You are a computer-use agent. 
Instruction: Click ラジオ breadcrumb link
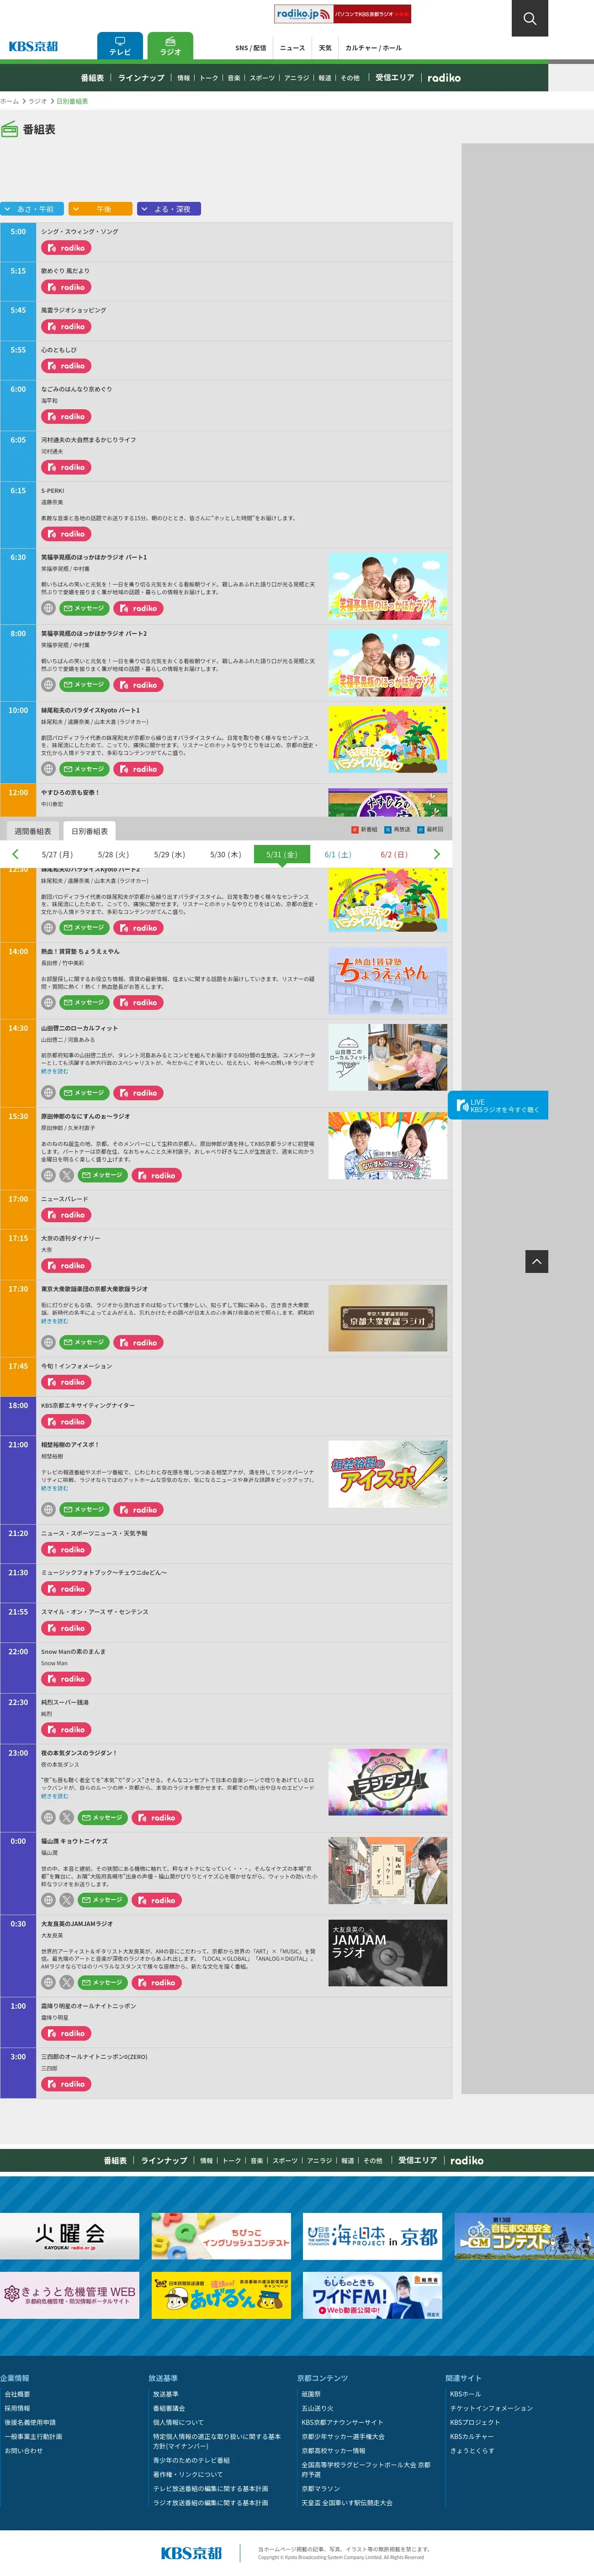[37, 101]
